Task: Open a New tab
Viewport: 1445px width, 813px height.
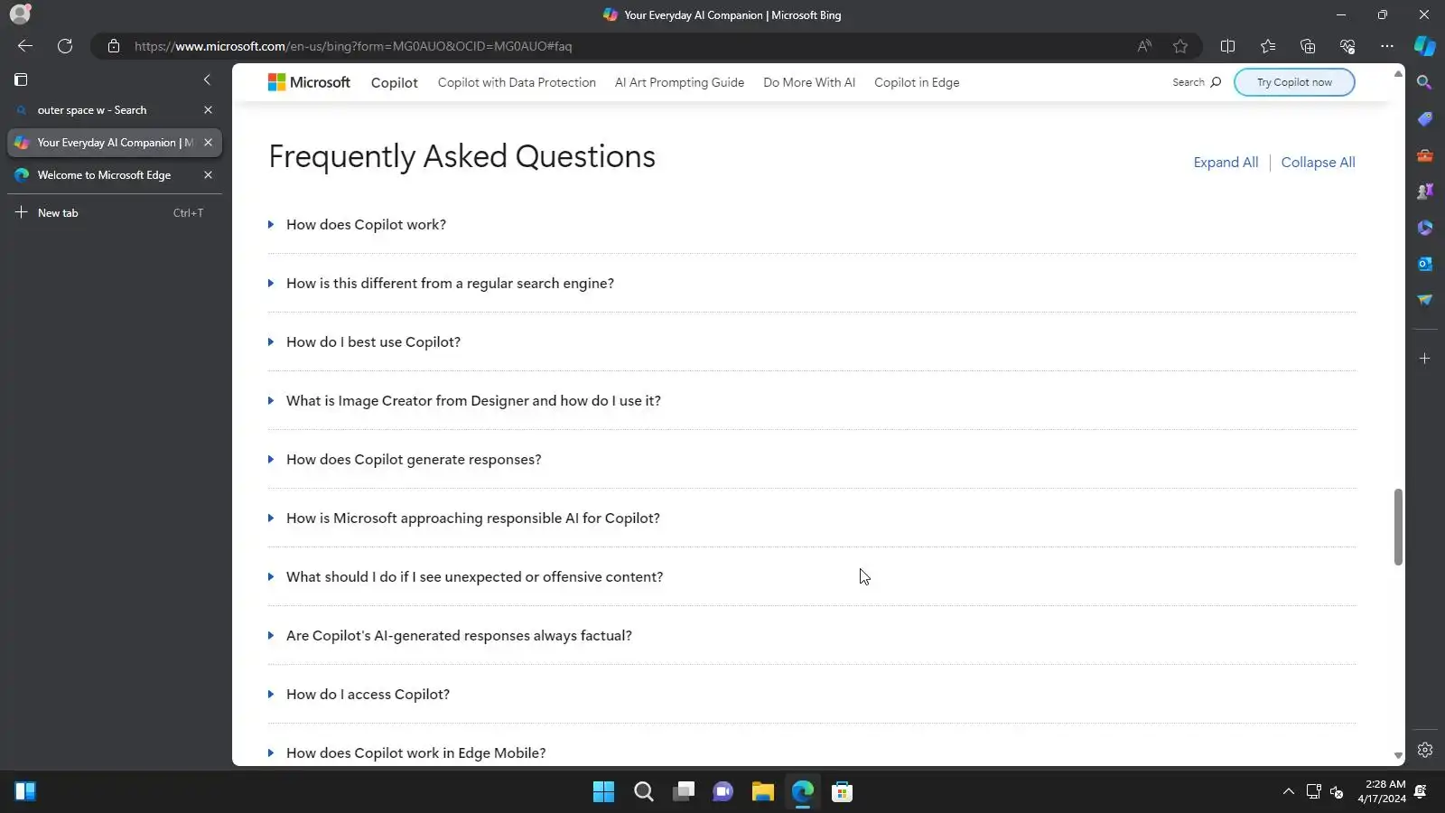Action: click(114, 213)
